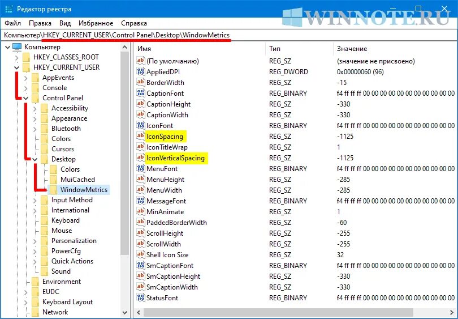The height and width of the screenshot is (319, 458).
Task: Select the MenuWidth value name
Action: 164,190
